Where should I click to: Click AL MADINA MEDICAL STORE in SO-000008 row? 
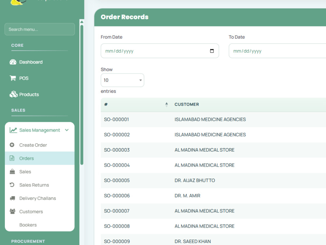point(205,226)
